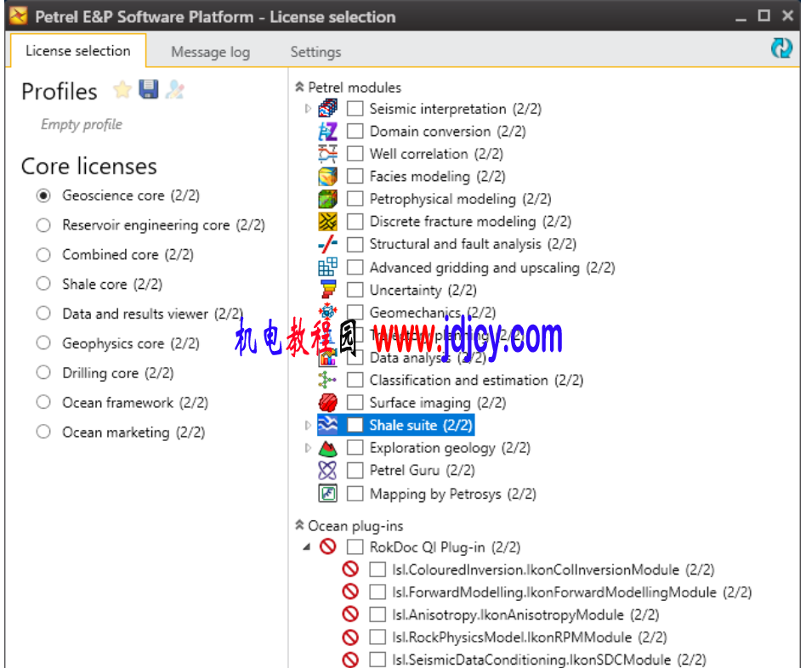Tick the RokDoc QI Plug-in checkbox
The width and height of the screenshot is (806, 668).
[x=355, y=547]
